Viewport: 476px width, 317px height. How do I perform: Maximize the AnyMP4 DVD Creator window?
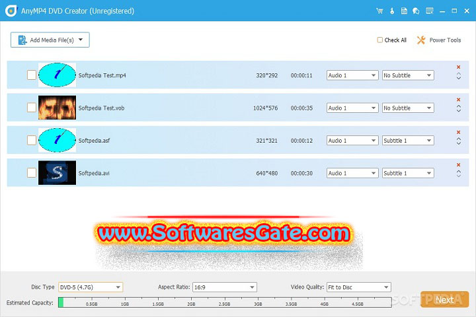454,11
